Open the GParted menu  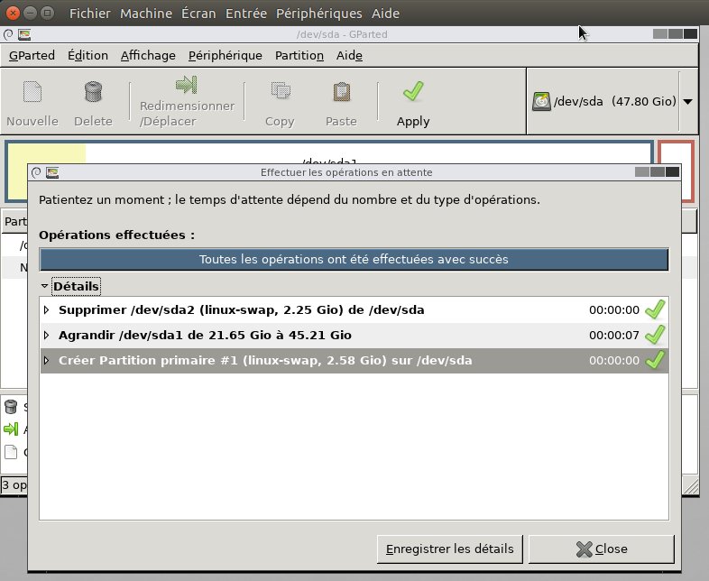coord(32,55)
